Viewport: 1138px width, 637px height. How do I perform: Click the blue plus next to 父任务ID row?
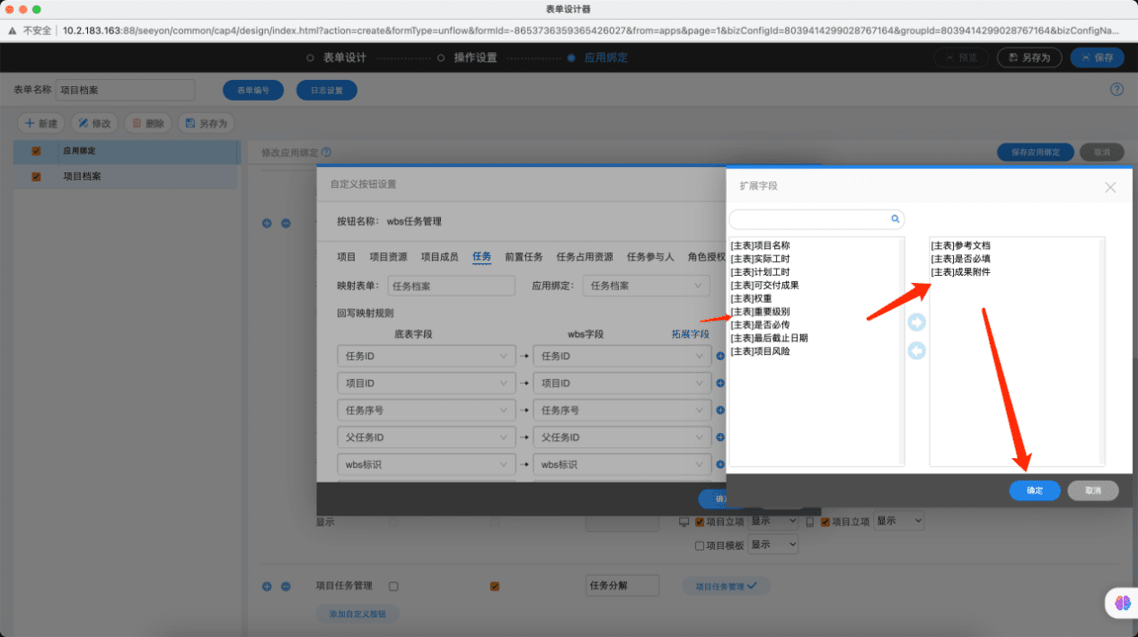720,438
